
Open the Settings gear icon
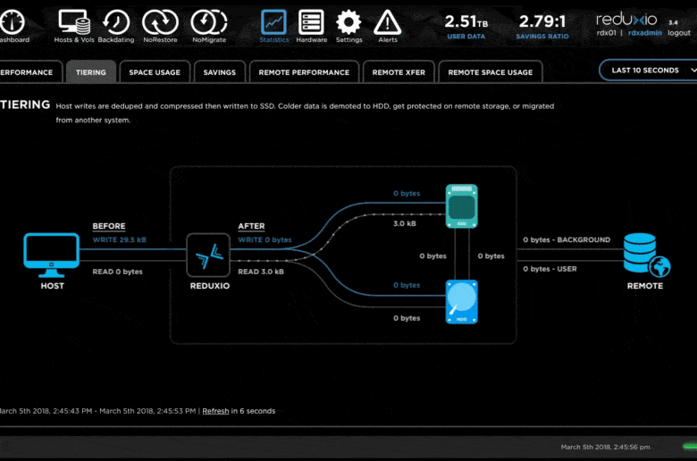pyautogui.click(x=348, y=21)
